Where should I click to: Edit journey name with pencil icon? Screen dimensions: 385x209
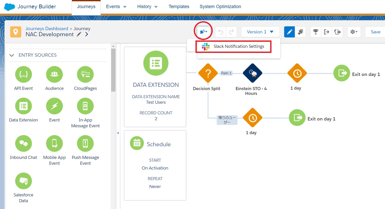click(79, 34)
